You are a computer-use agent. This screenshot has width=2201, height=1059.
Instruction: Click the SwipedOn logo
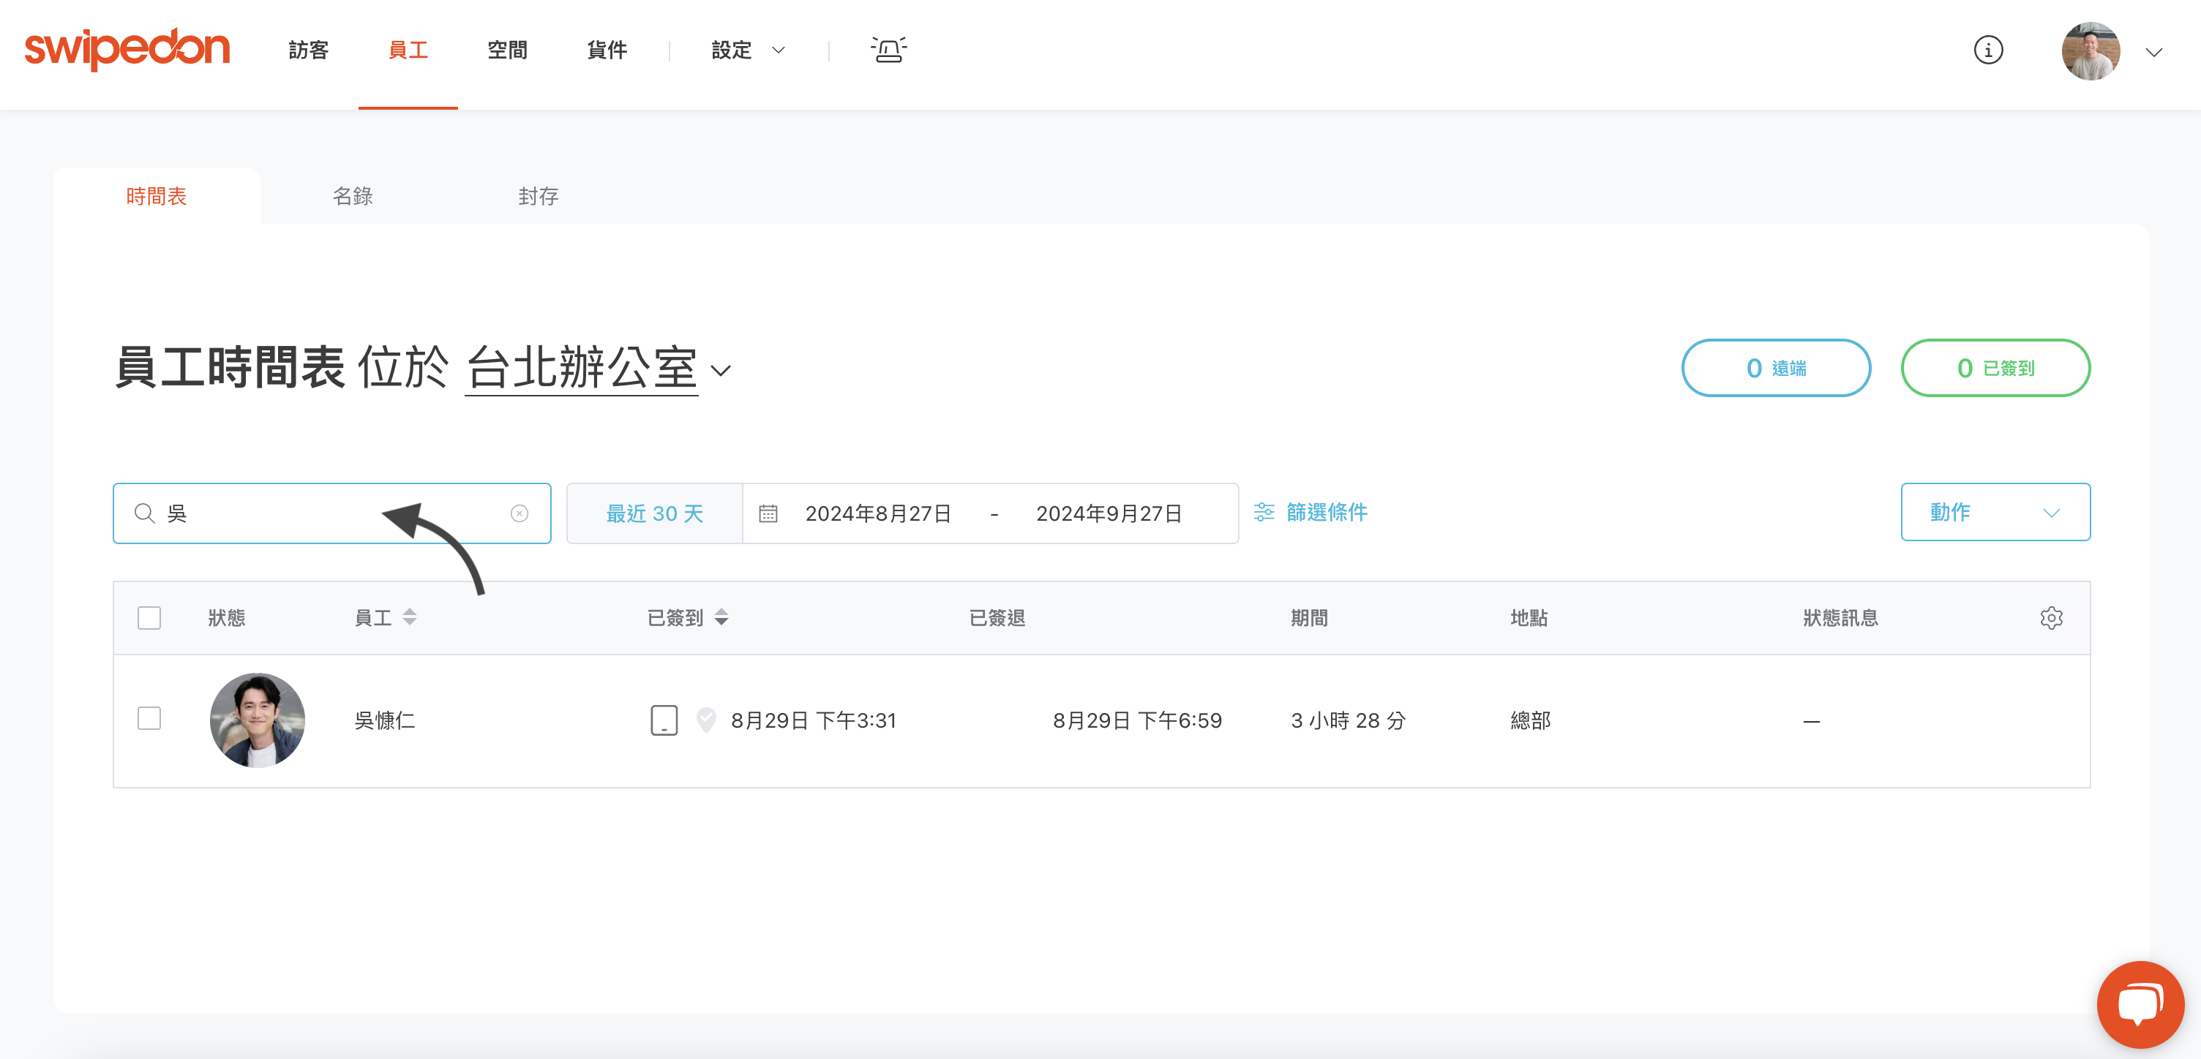coord(127,49)
